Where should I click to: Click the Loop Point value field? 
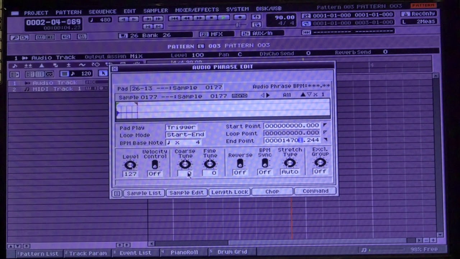coord(291,133)
